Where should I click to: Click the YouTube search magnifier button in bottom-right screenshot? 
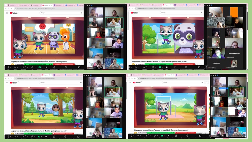(x=206, y=83)
